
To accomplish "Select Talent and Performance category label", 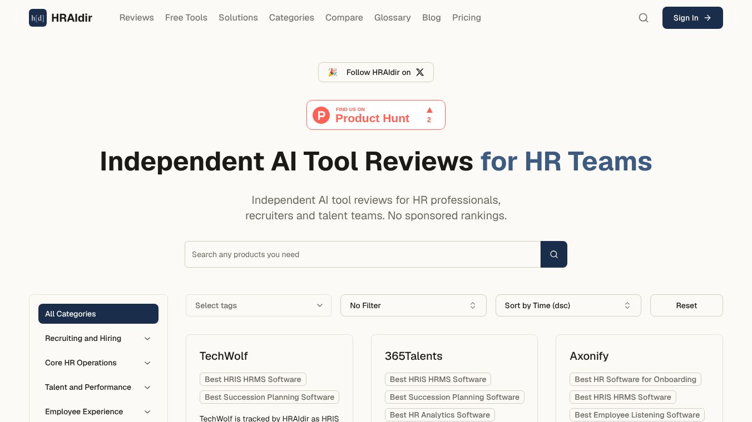I will tap(88, 387).
